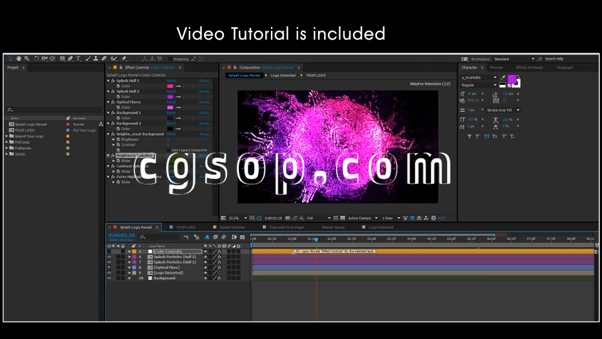Select the Hand tool
The width and height of the screenshot is (602, 339).
[18, 58]
